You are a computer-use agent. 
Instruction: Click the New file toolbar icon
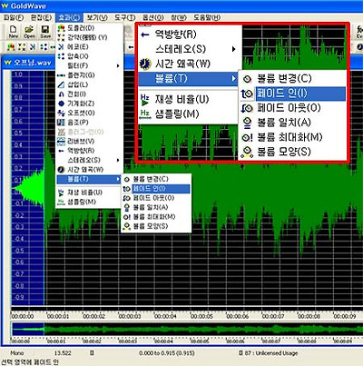14,32
